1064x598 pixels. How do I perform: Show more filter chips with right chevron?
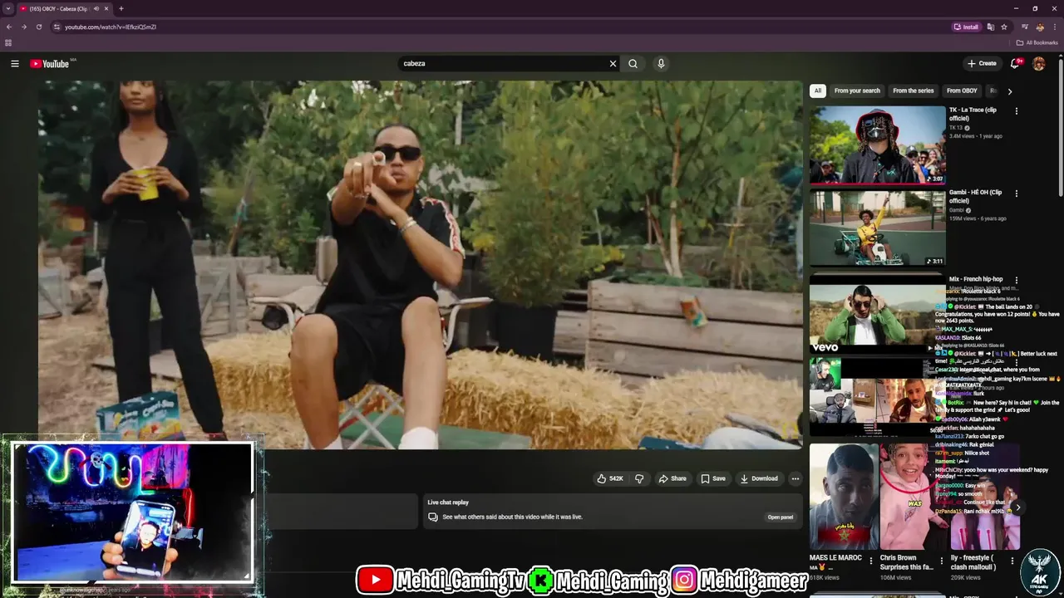1009,91
